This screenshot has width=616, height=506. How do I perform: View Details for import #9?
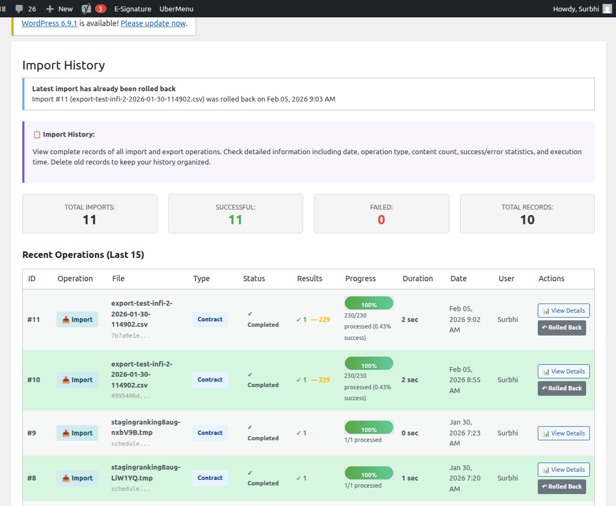[563, 433]
